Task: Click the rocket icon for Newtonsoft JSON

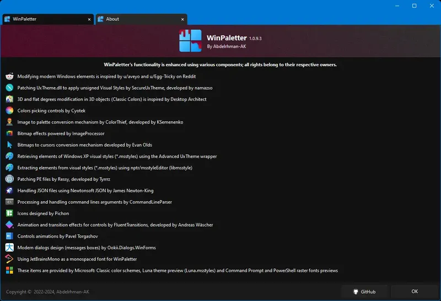Action: click(x=9, y=190)
